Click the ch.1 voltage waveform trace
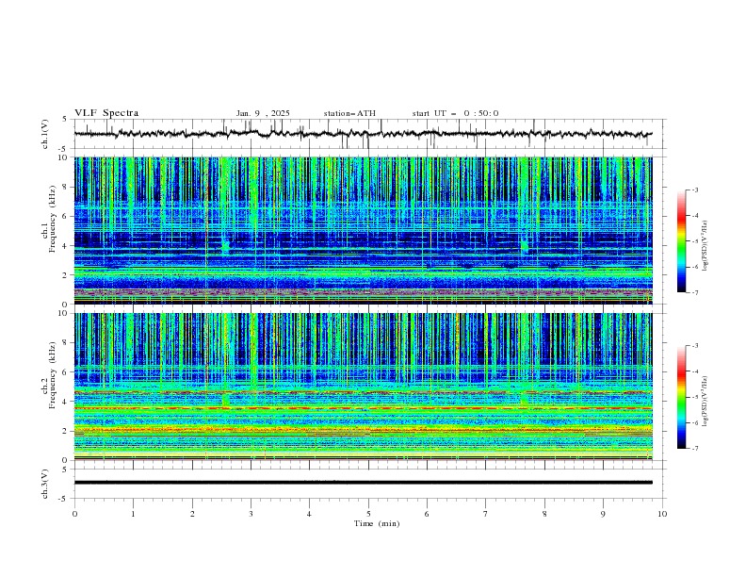This screenshot has width=746, height=577. pyautogui.click(x=363, y=134)
